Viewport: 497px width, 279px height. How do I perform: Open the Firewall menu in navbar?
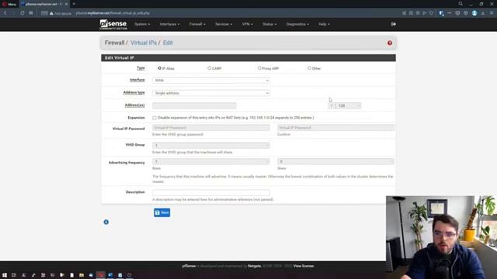coord(197,24)
